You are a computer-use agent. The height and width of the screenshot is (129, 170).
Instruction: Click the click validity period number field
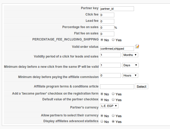tap(110, 55)
